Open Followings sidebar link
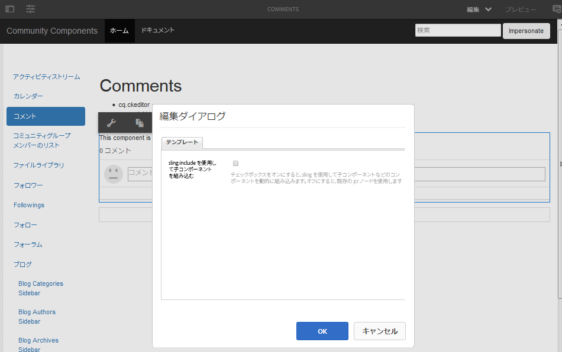 (x=29, y=205)
